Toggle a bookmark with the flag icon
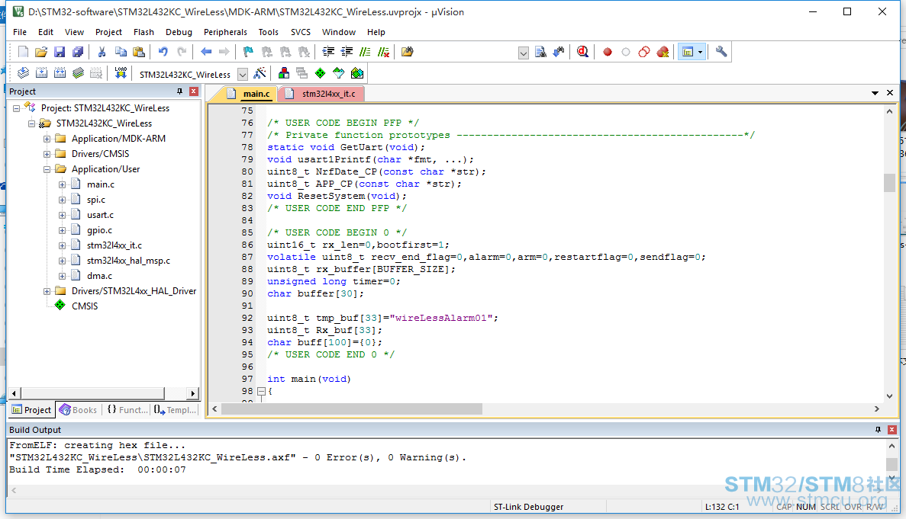906x519 pixels. pos(249,52)
